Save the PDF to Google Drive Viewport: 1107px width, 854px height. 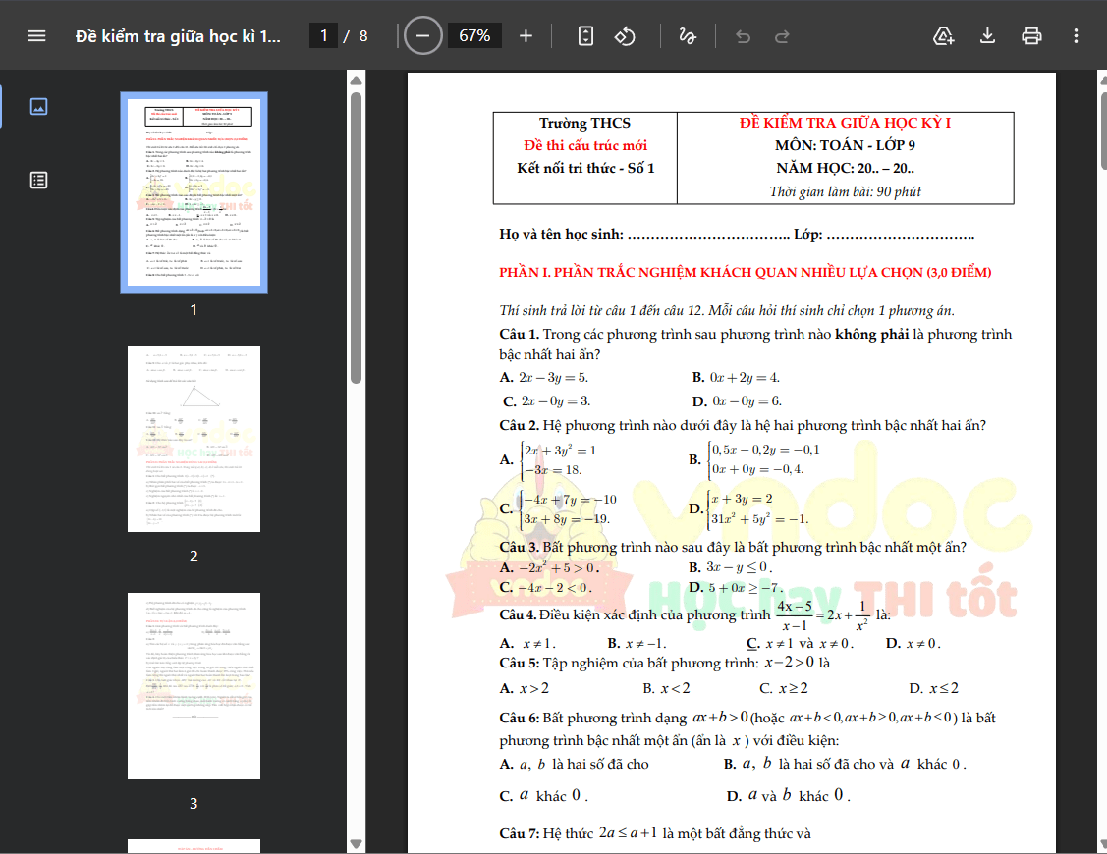944,36
